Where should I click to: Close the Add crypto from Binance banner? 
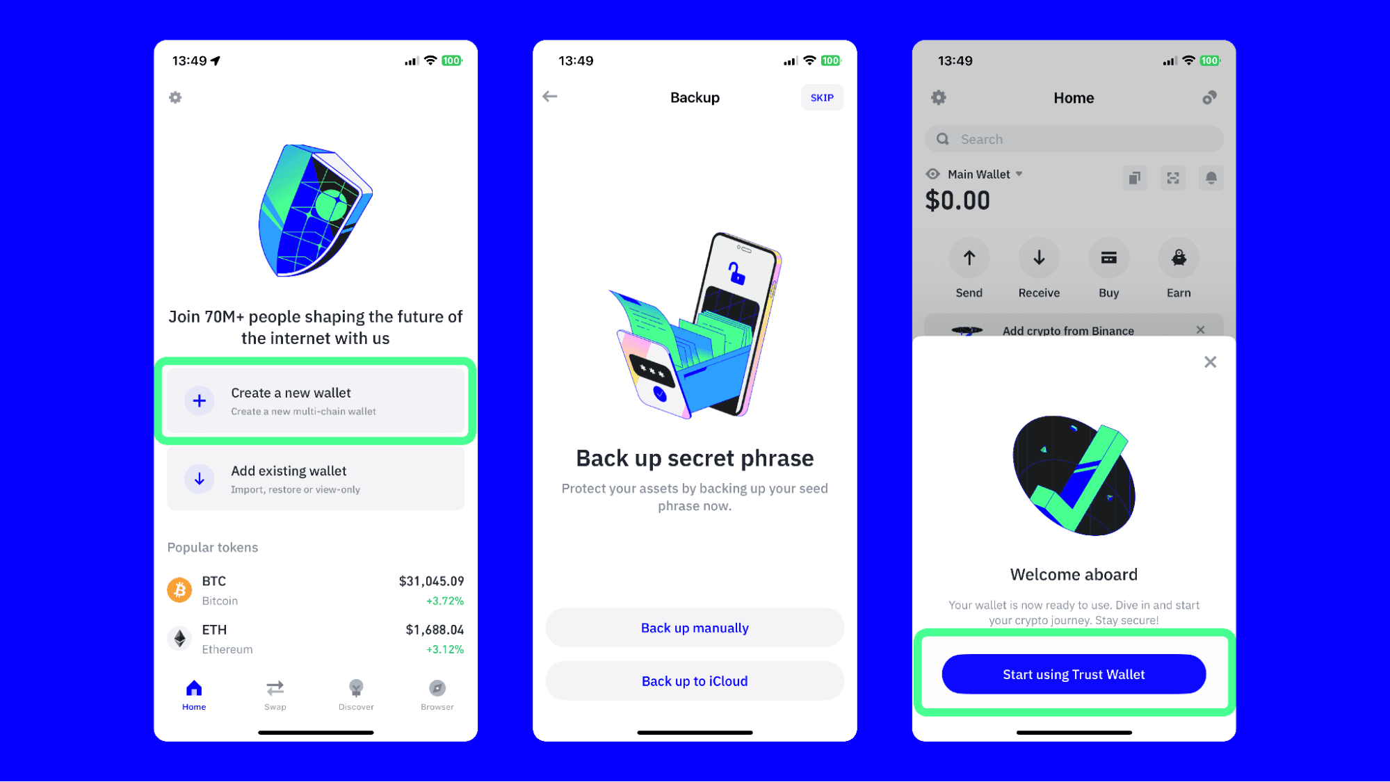pos(1200,330)
